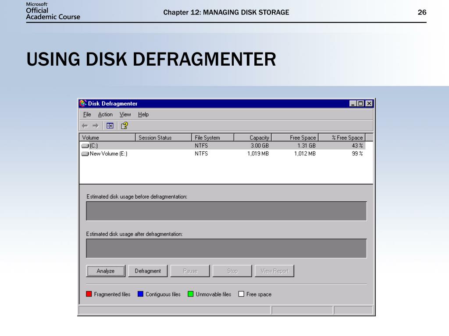The width and height of the screenshot is (449, 336).
Task: Select the 3.00 GB capacity cell
Action: point(260,146)
